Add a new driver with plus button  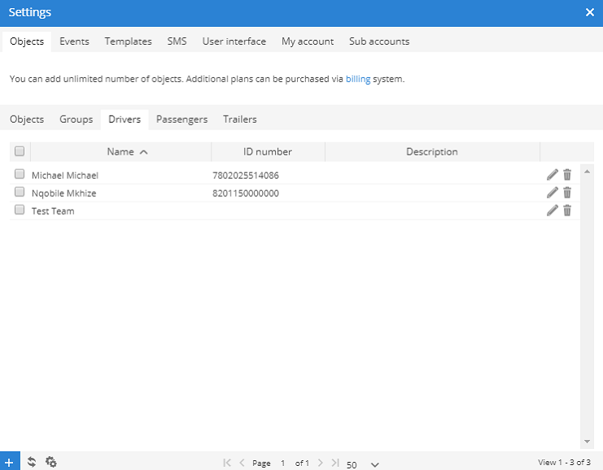tap(9, 462)
